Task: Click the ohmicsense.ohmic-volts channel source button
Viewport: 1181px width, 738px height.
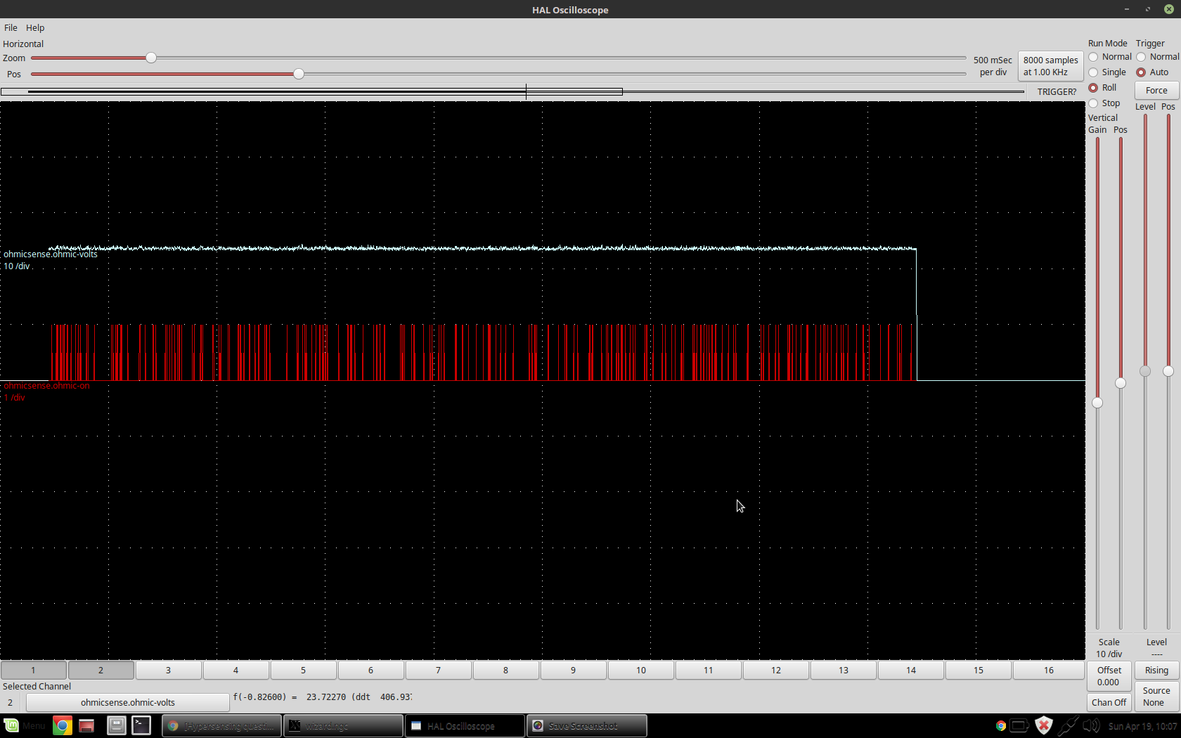Action: pyautogui.click(x=128, y=702)
